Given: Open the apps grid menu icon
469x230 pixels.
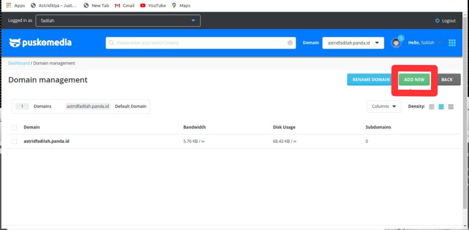Looking at the screenshot, I should point(452,43).
